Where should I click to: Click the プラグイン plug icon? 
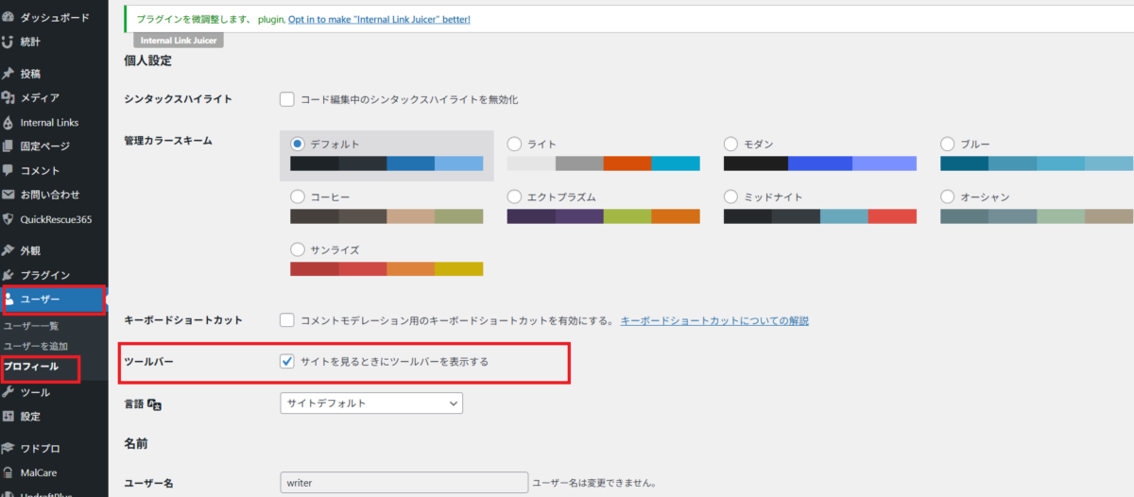click(9, 275)
